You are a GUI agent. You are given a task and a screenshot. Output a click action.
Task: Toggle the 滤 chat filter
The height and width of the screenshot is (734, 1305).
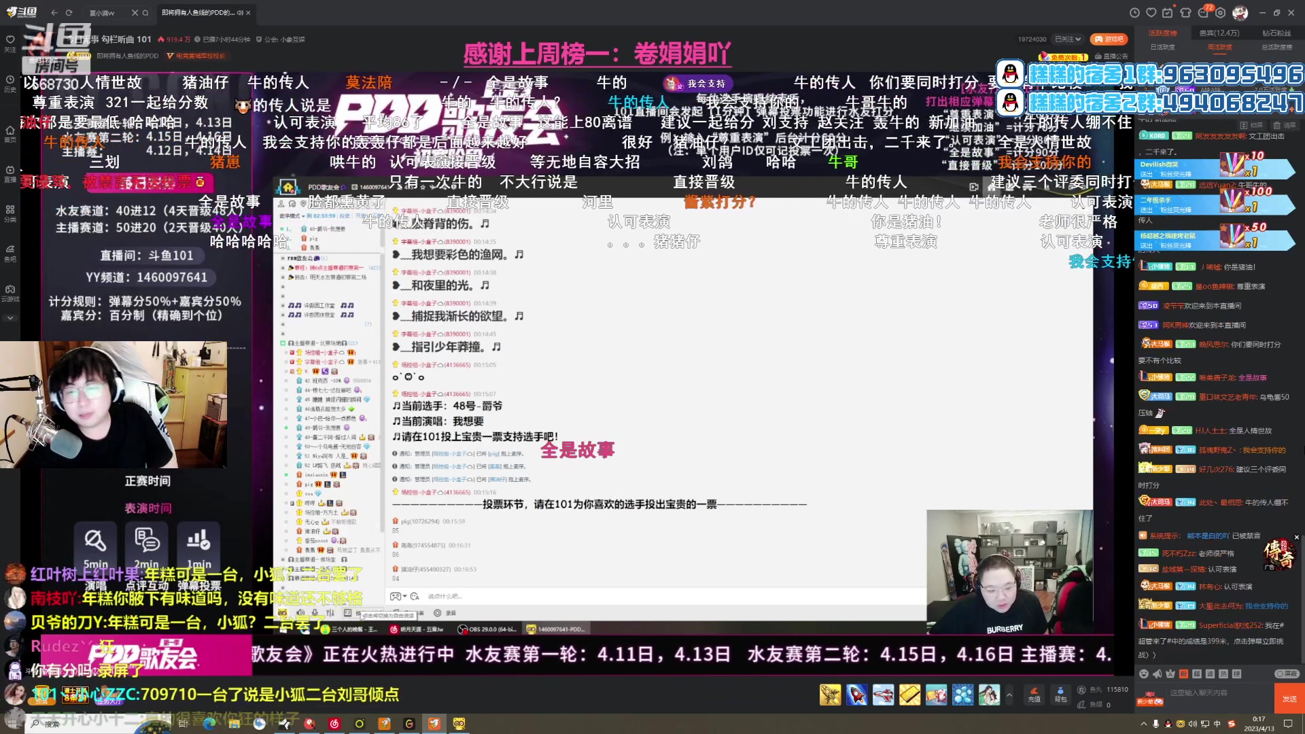1210,674
